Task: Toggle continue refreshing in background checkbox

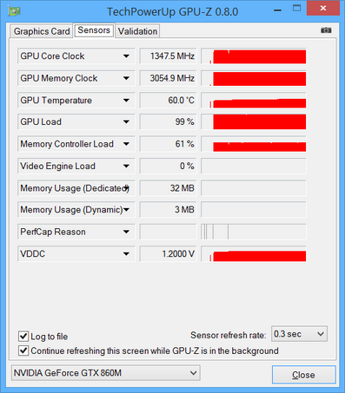Action: 23,350
